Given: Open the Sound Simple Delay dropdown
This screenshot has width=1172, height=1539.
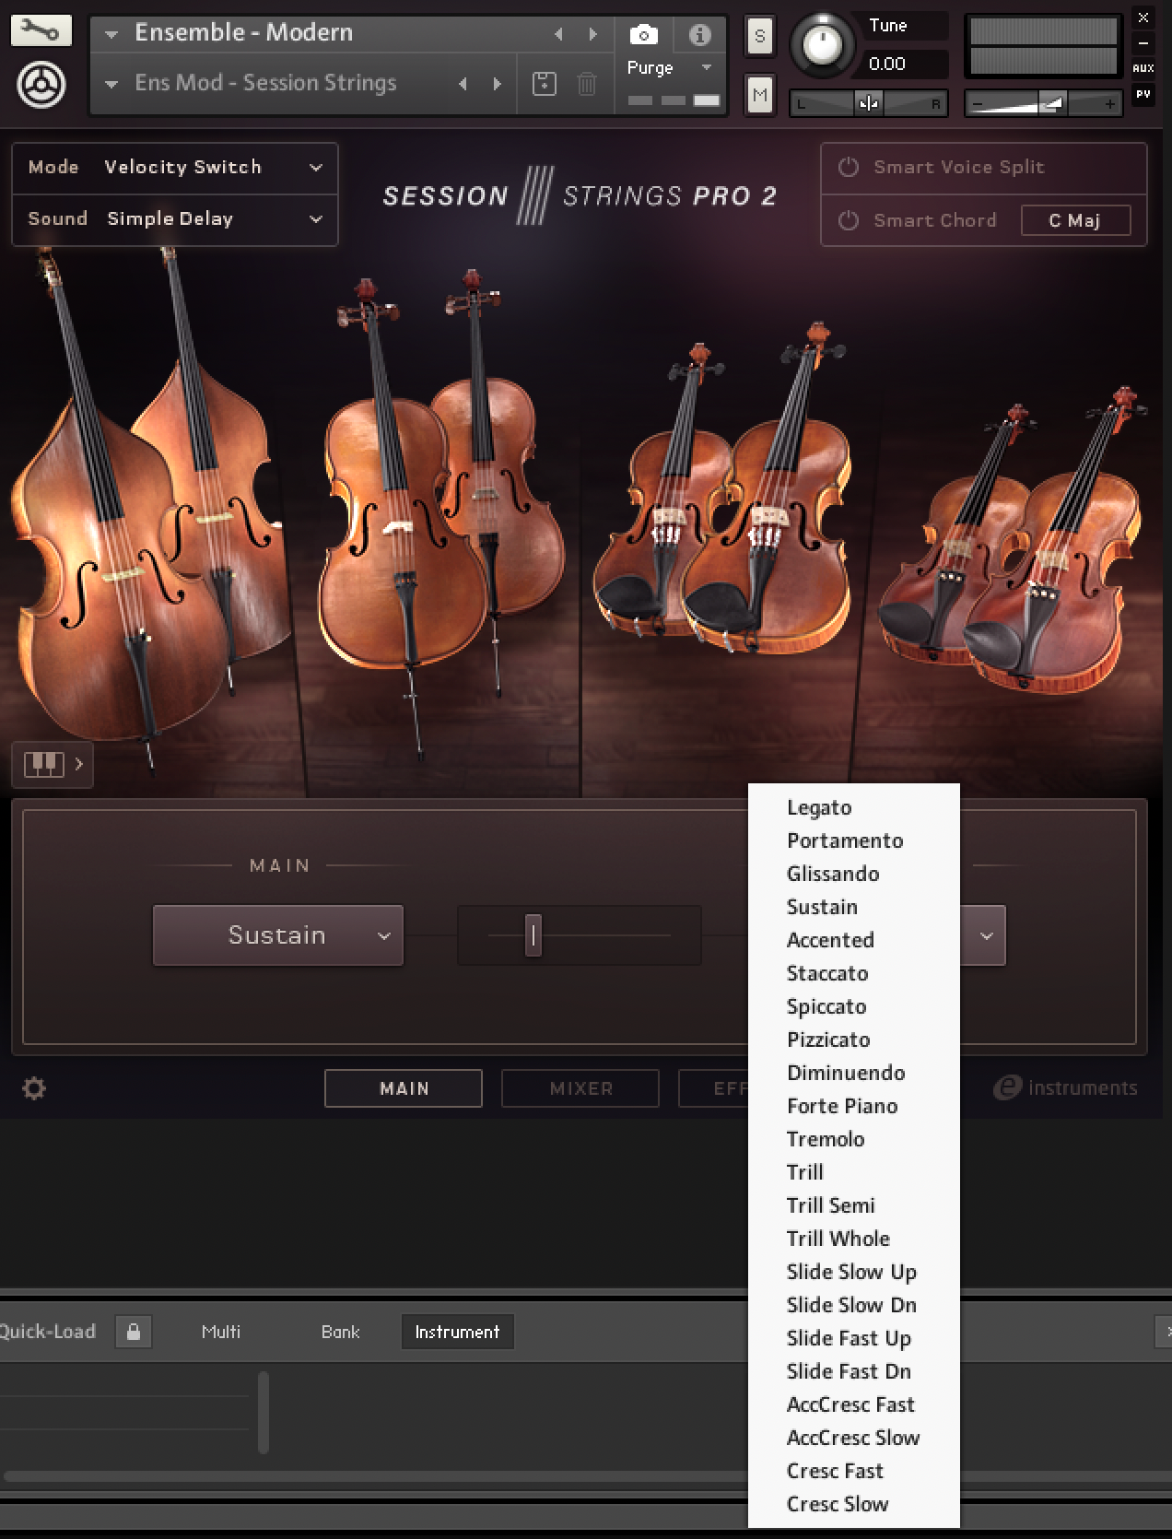Looking at the screenshot, I should (175, 219).
